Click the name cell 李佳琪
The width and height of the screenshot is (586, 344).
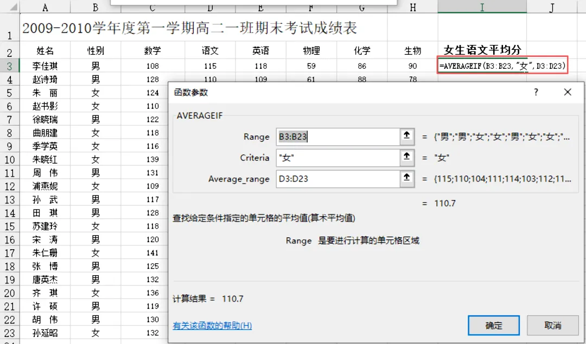coord(45,66)
